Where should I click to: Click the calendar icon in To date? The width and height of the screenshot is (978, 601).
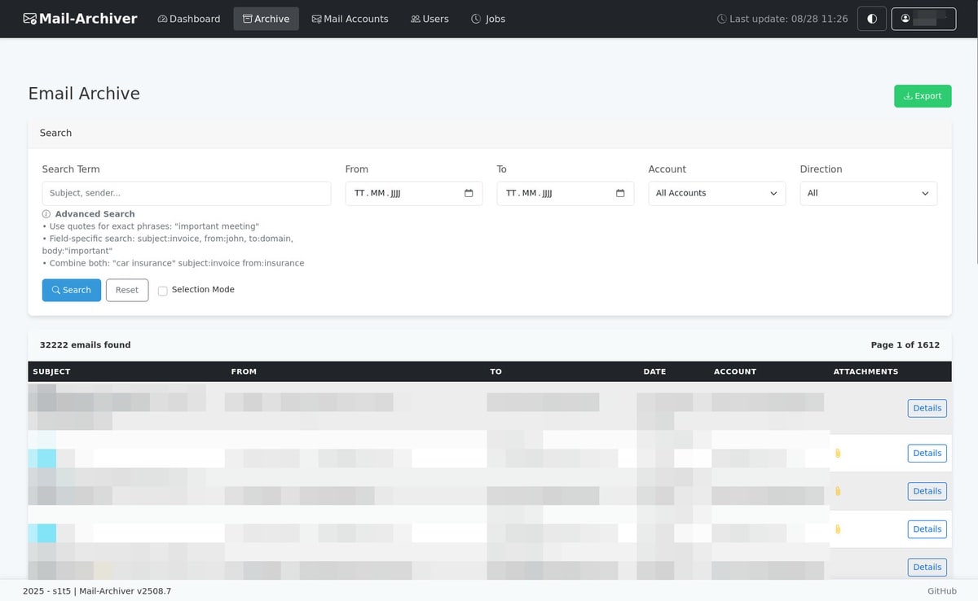[620, 193]
